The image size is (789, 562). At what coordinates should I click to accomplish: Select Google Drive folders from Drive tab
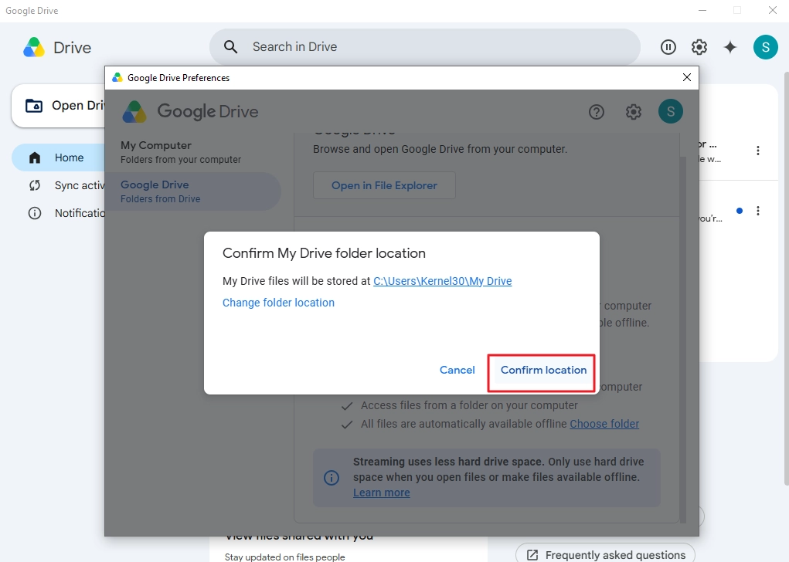click(x=192, y=191)
